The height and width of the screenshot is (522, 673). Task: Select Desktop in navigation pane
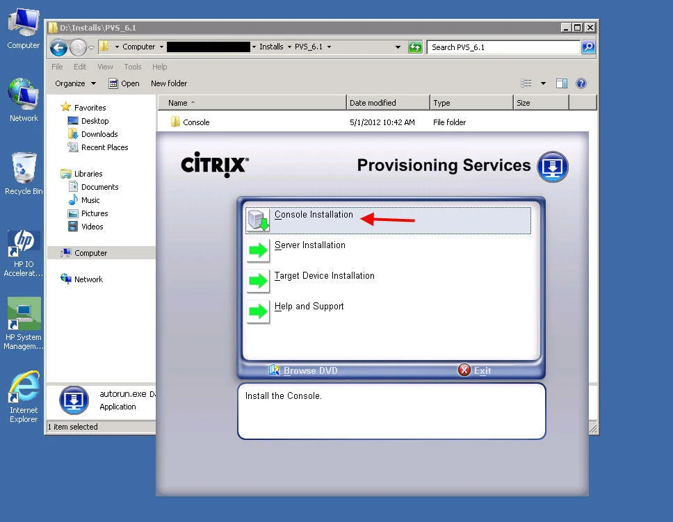pos(95,121)
